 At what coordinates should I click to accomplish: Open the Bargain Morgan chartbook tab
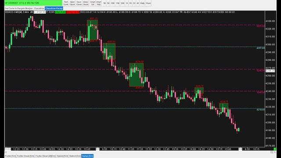(19, 8)
